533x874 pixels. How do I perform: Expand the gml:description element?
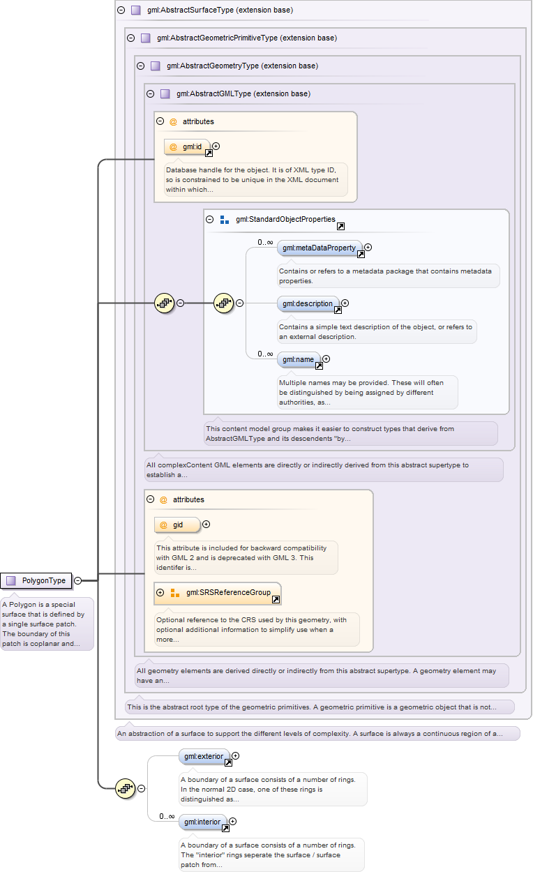coord(345,303)
